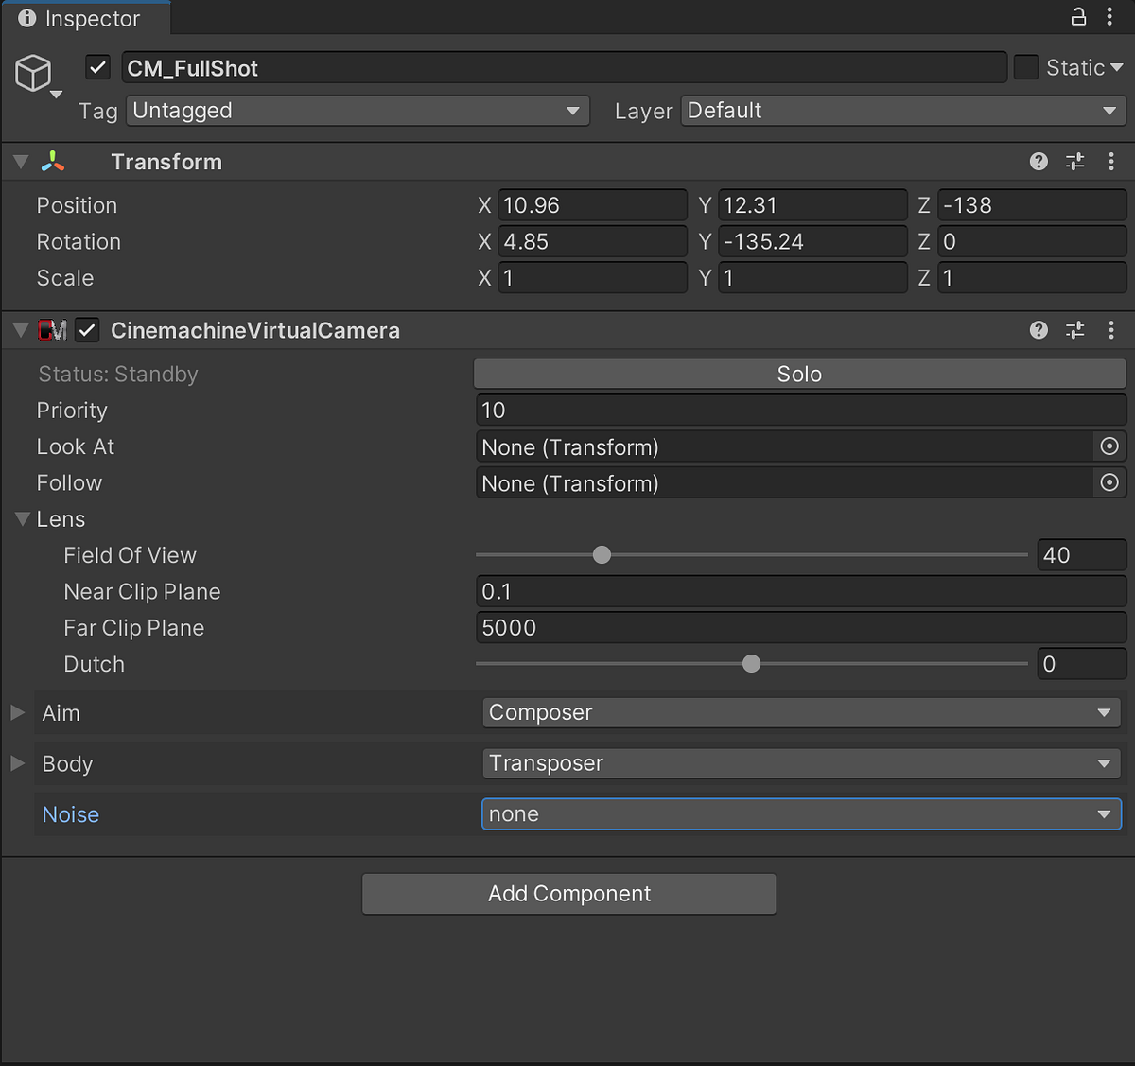Screen dimensions: 1135x1066
Task: Click the GameObject cube icon
Action: coord(34,74)
